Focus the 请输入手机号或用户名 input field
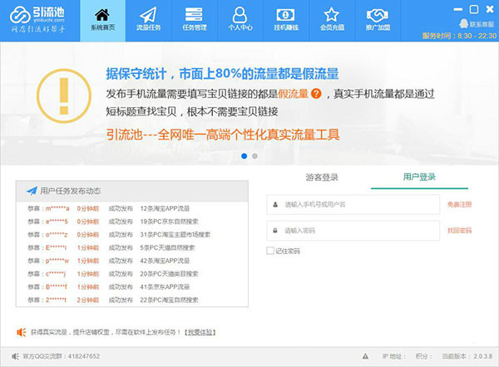Image resolution: width=499 pixels, height=367 pixels. point(353,204)
